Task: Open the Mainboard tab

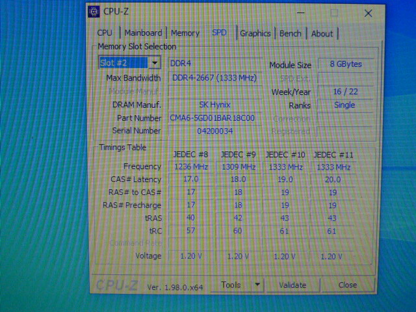Action: [143, 33]
